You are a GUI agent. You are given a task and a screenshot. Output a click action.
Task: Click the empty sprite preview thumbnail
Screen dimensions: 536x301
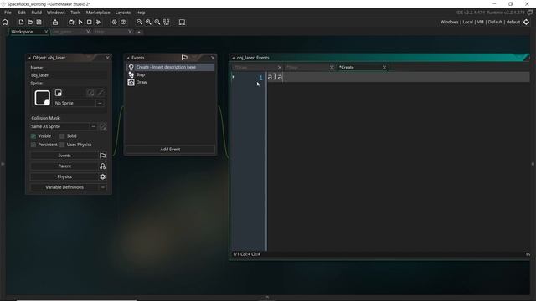[43, 98]
